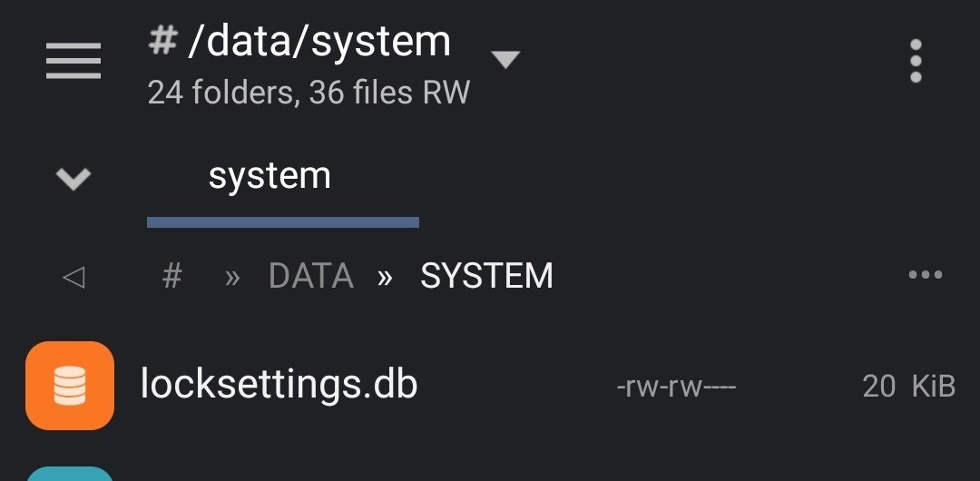Open the hamburger navigation menu
Viewport: 980px width, 481px height.
pyautogui.click(x=73, y=61)
